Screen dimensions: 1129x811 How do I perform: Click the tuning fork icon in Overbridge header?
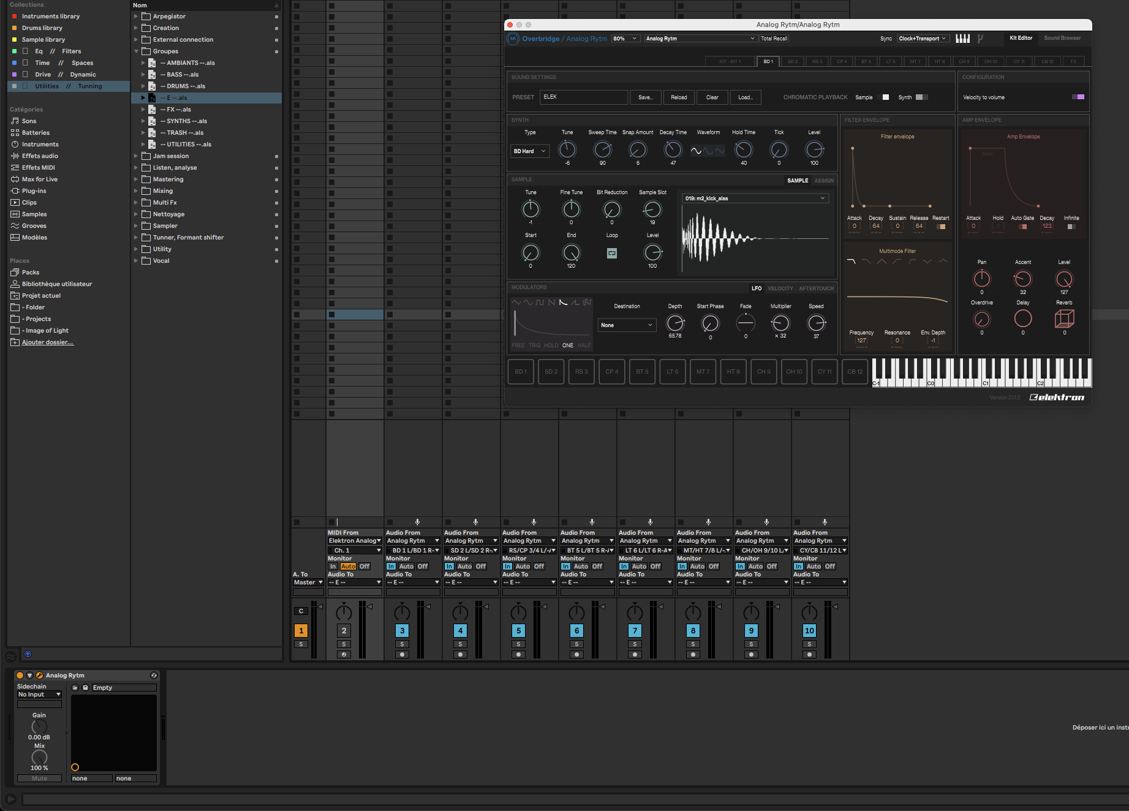click(x=980, y=39)
